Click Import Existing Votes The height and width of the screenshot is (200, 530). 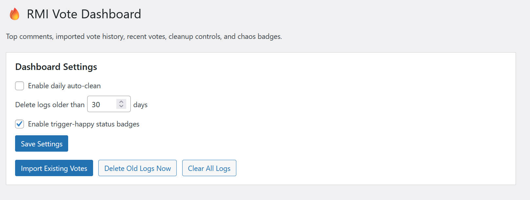tap(54, 168)
